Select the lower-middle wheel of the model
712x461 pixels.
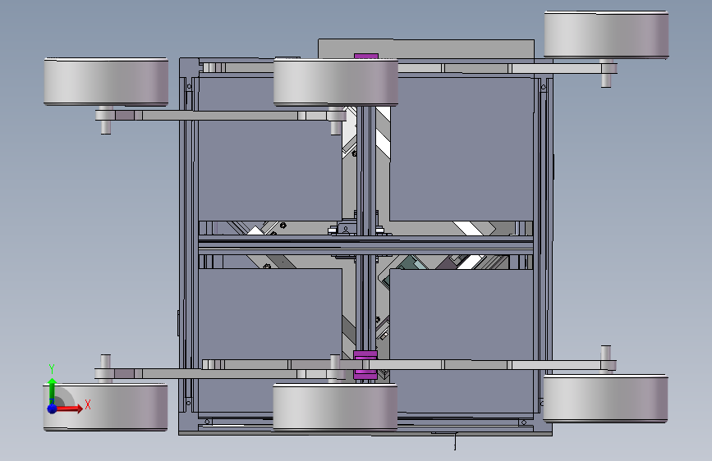pos(335,407)
